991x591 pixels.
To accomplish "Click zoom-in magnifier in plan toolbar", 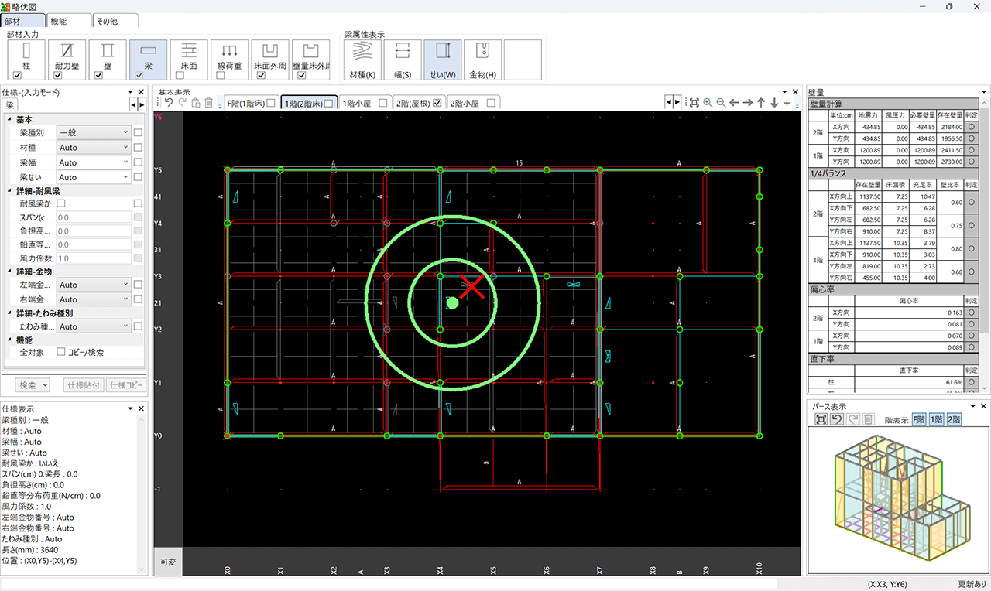I will pyautogui.click(x=708, y=103).
